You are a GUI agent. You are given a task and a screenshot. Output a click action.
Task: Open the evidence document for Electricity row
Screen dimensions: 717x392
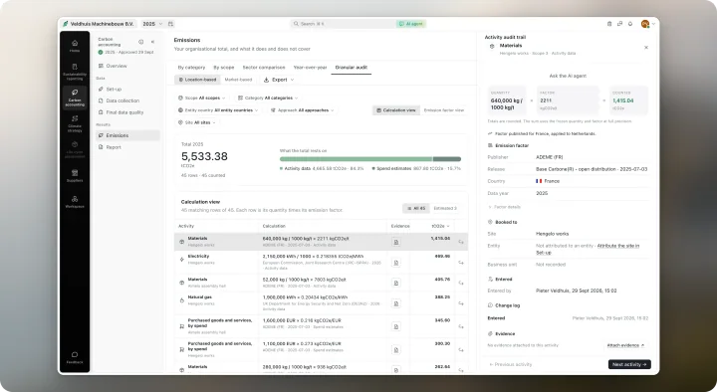tap(396, 263)
